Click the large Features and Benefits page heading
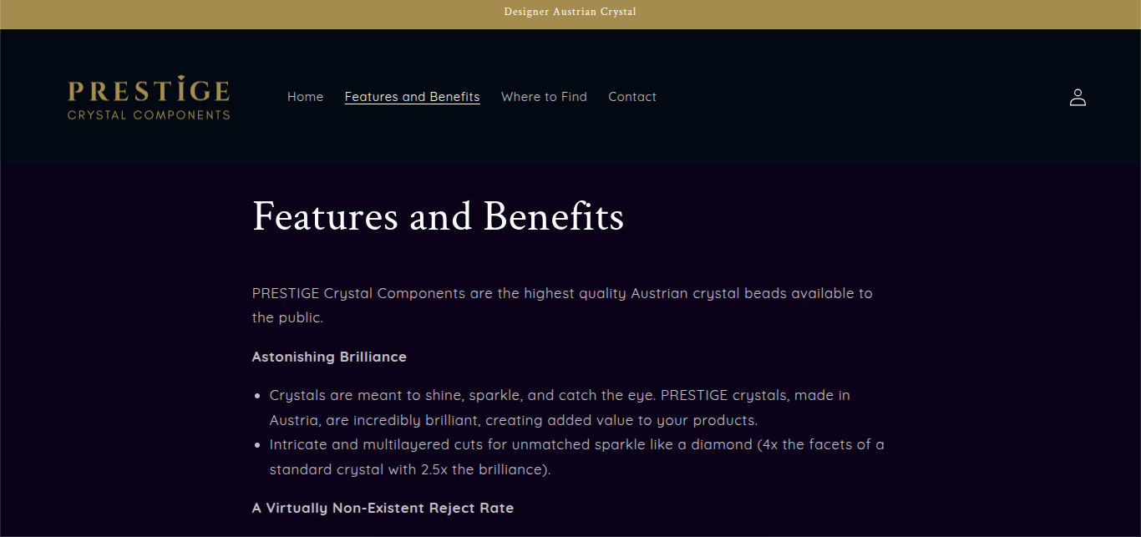The width and height of the screenshot is (1141, 537). coord(438,216)
